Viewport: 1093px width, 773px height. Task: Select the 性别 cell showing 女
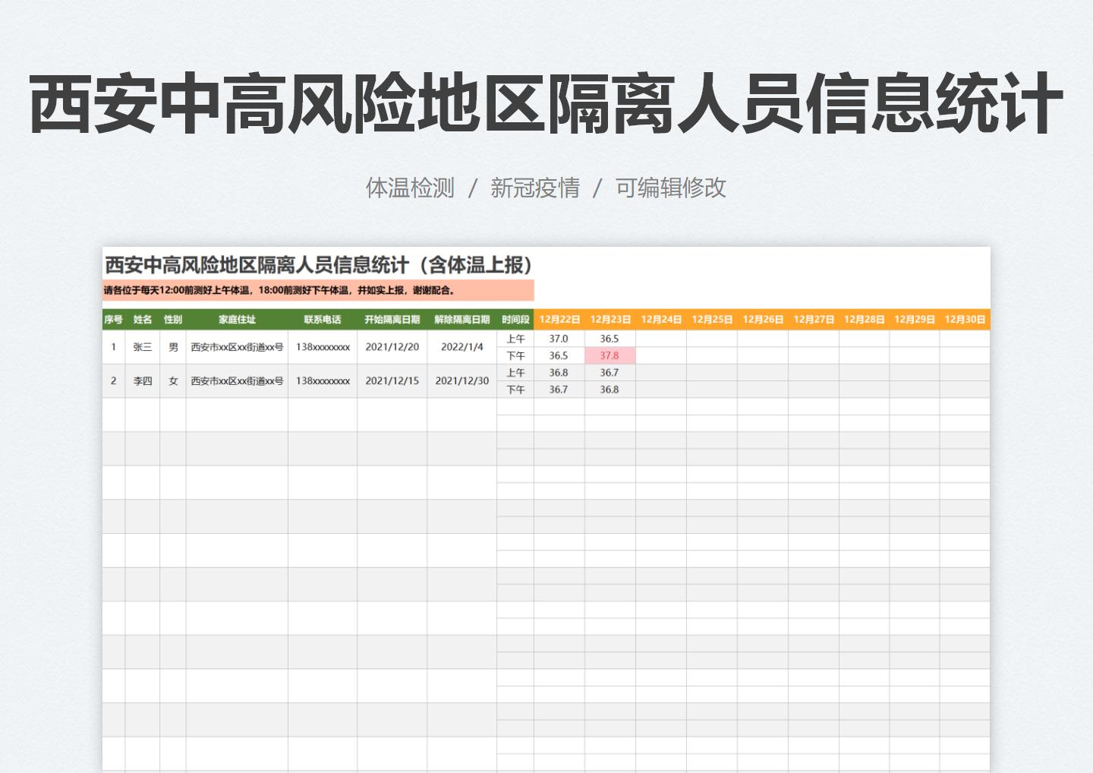[172, 380]
